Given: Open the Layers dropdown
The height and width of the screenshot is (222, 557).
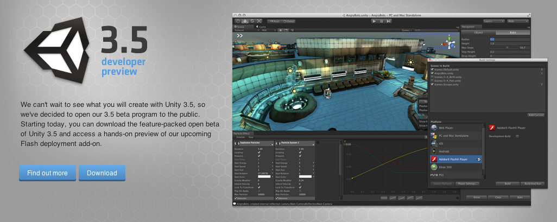Looking at the screenshot, I should 494,21.
